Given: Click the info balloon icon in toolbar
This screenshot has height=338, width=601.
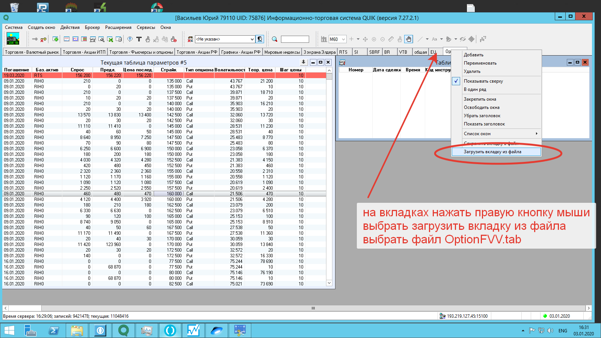Looking at the screenshot, I should coord(130,39).
